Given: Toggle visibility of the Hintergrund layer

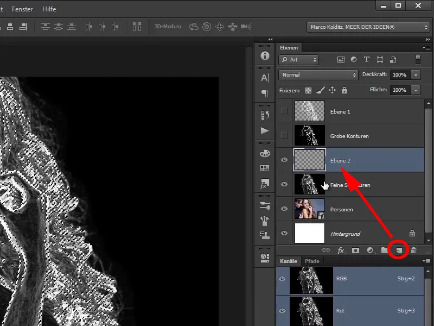Looking at the screenshot, I should point(284,233).
